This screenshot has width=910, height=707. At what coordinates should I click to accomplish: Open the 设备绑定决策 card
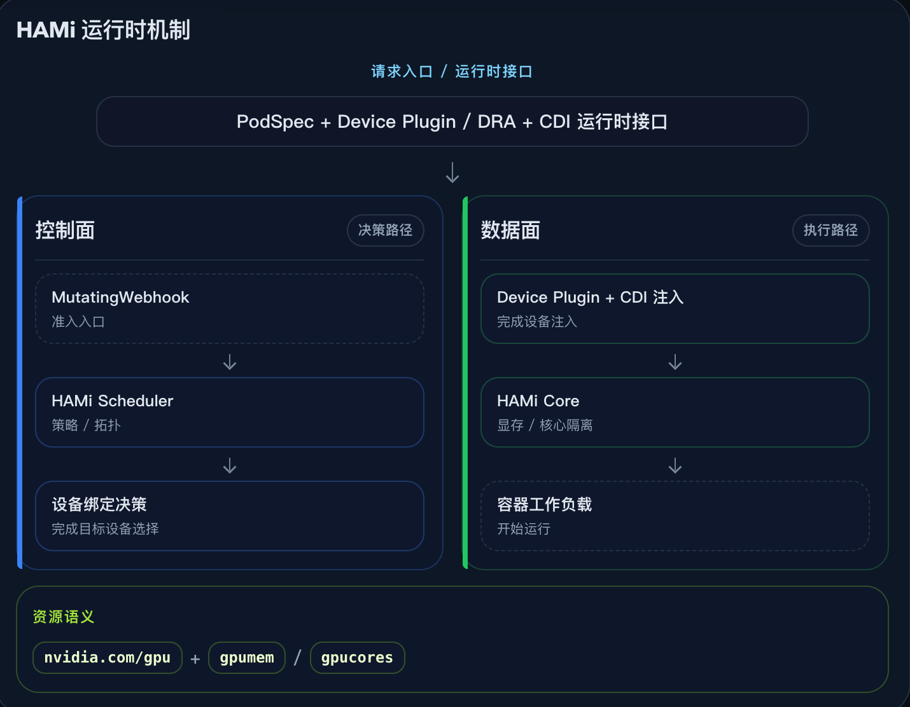pos(230,516)
